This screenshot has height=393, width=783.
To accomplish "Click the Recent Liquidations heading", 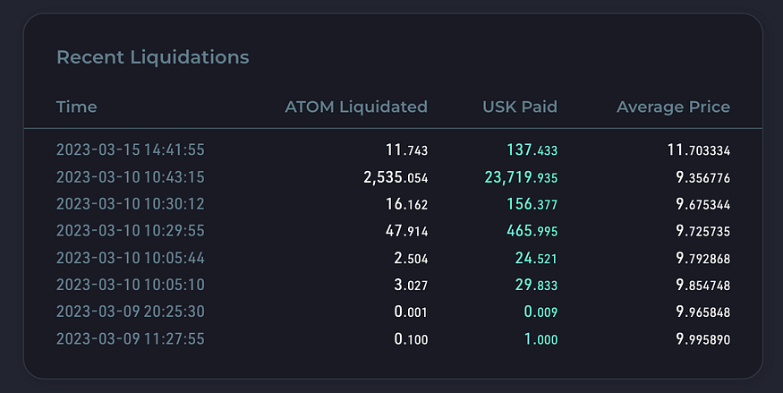I will [x=153, y=57].
